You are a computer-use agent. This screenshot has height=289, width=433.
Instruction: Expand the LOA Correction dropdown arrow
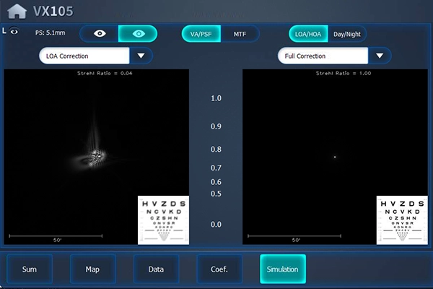tap(141, 56)
